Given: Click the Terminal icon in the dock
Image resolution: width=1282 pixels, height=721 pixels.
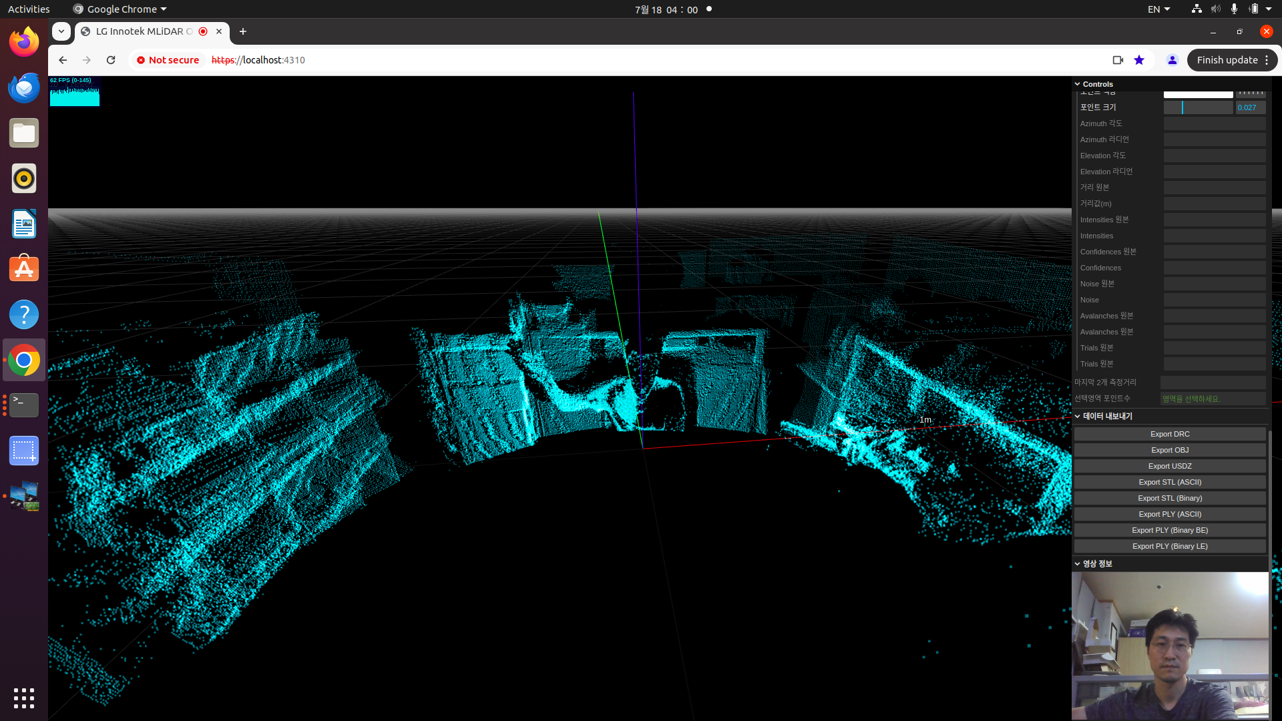Looking at the screenshot, I should point(24,404).
